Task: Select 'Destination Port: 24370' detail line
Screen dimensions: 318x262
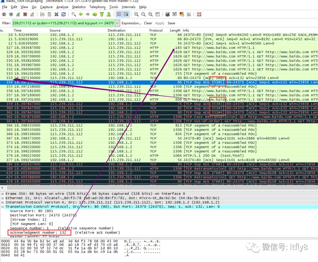Action: pos(43,215)
